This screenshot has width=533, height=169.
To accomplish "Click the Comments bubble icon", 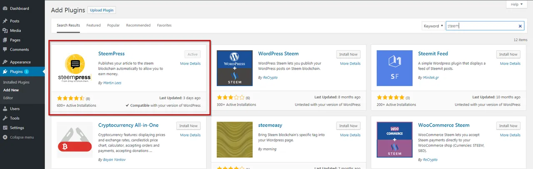I will point(5,49).
